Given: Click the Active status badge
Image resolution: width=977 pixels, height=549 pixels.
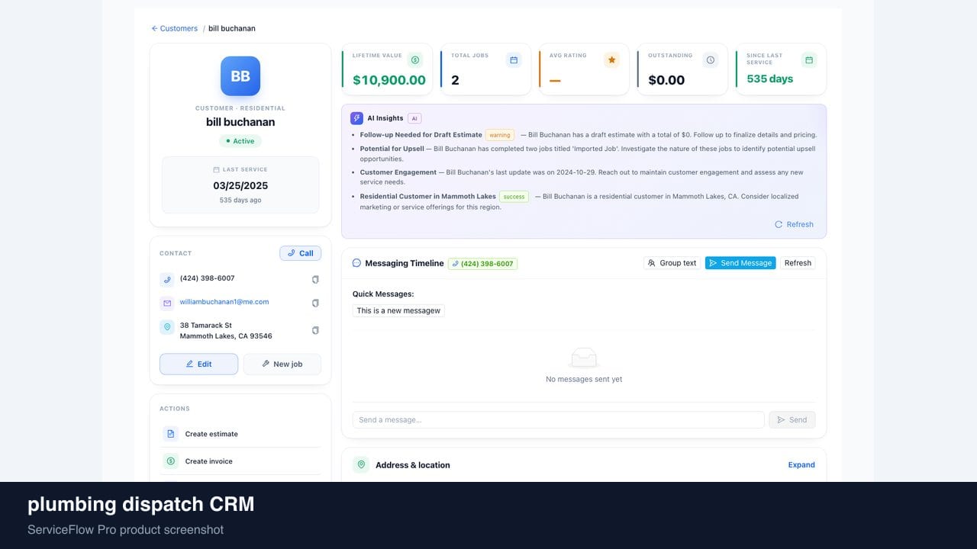Looking at the screenshot, I should click(240, 141).
